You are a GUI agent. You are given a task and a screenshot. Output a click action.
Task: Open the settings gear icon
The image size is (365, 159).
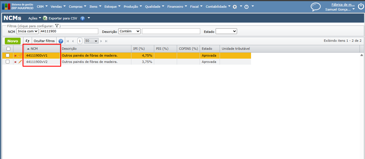tap(235, 7)
